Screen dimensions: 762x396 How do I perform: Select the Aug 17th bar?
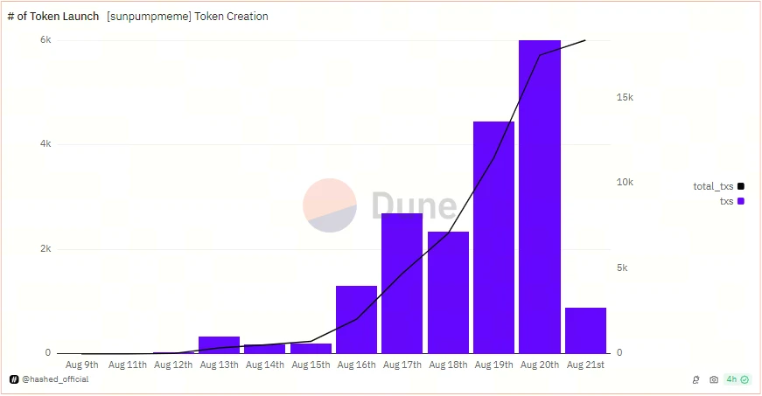pos(402,283)
